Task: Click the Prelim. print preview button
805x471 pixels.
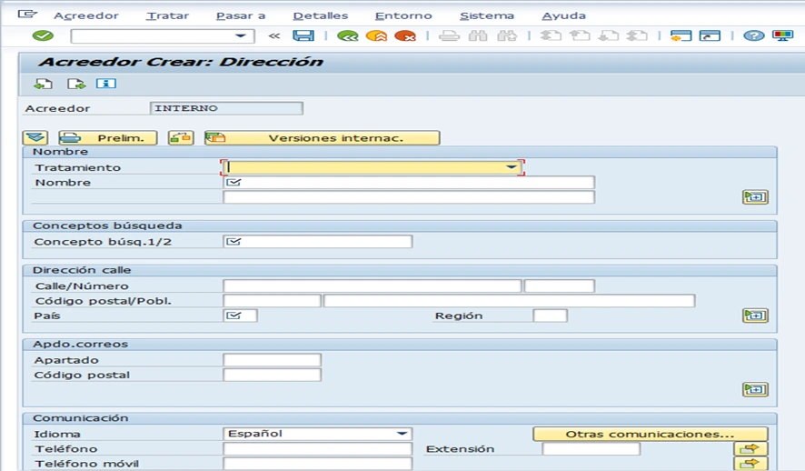Action: pos(108,137)
